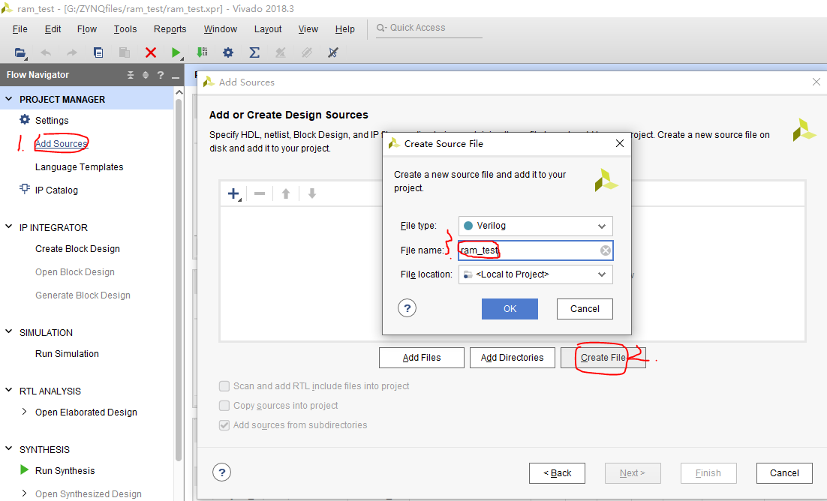827x501 pixels.
Task: Open the File menu
Action: coord(20,29)
